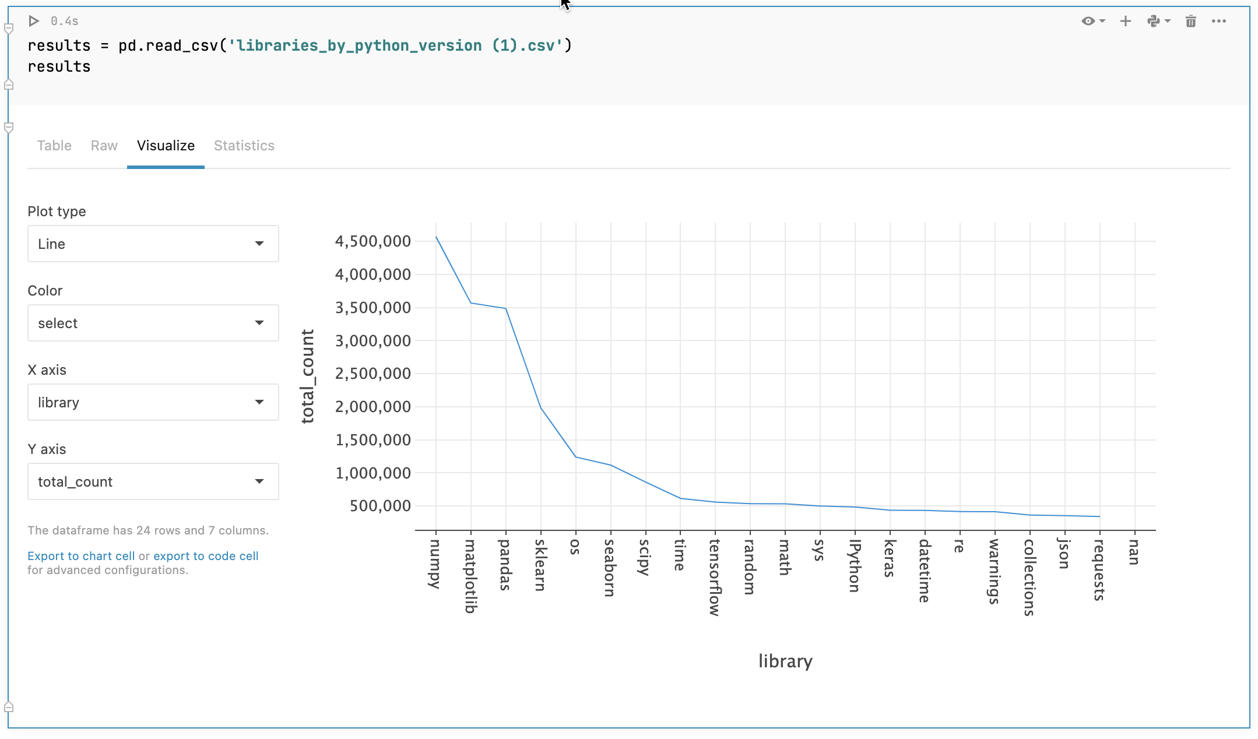1258x739 pixels.
Task: Open the Statistics tab
Action: [x=244, y=146]
